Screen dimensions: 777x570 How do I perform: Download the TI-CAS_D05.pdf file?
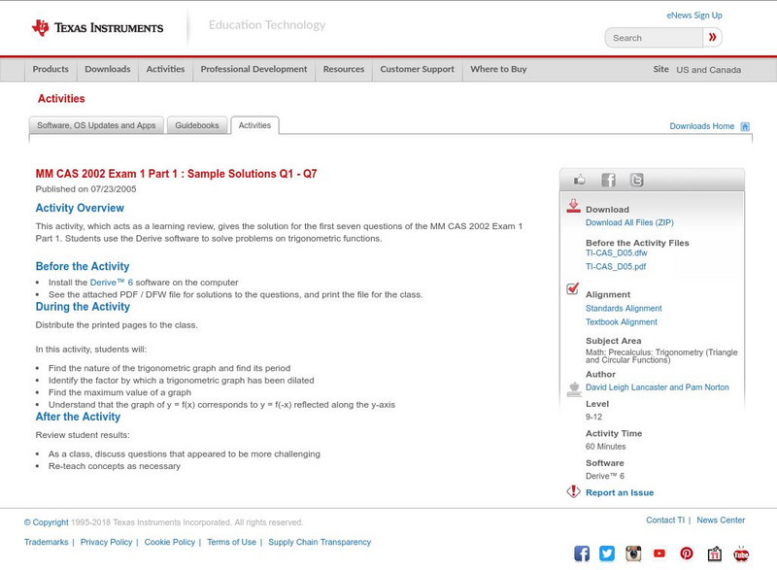coord(616,266)
